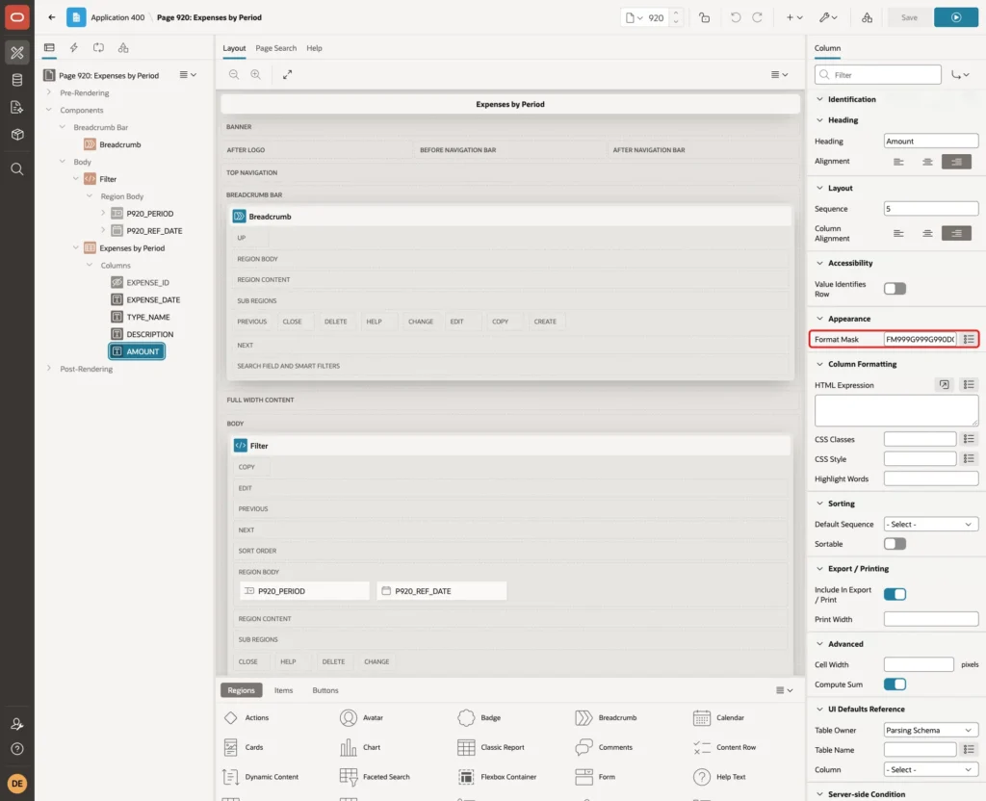This screenshot has height=801, width=986.
Task: Open the App Builder icon in left sidebar
Action: click(17, 53)
